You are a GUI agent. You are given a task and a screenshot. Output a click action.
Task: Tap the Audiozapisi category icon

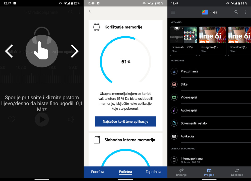(x=174, y=110)
